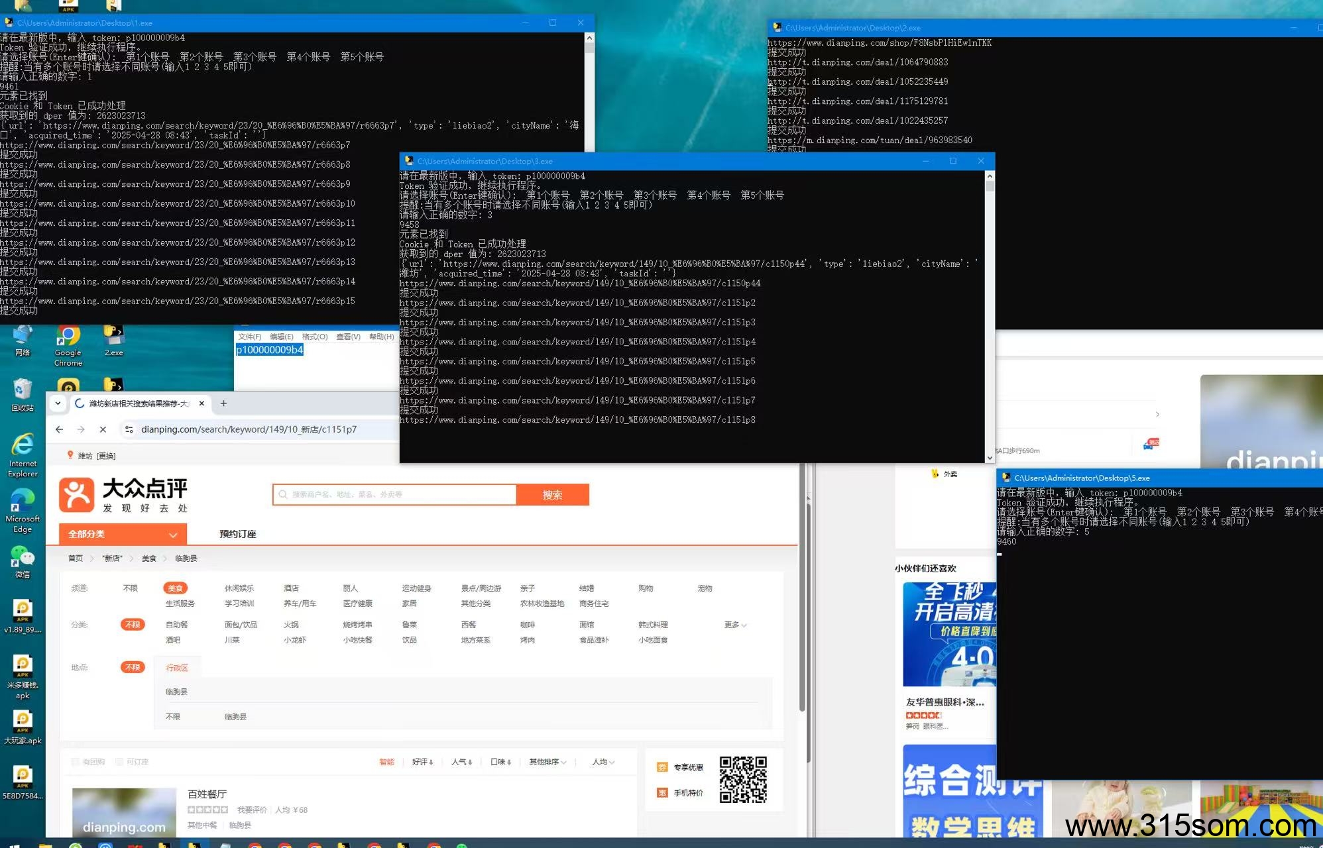Open the site information icon in address bar

pos(129,429)
